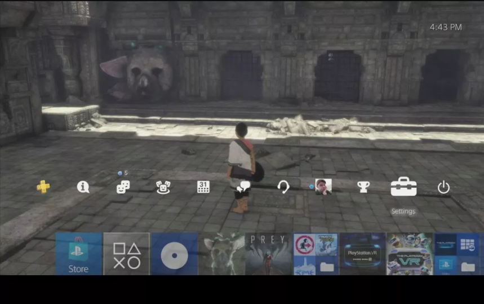Click the "Settings" label under the toolbox

pyautogui.click(x=403, y=212)
